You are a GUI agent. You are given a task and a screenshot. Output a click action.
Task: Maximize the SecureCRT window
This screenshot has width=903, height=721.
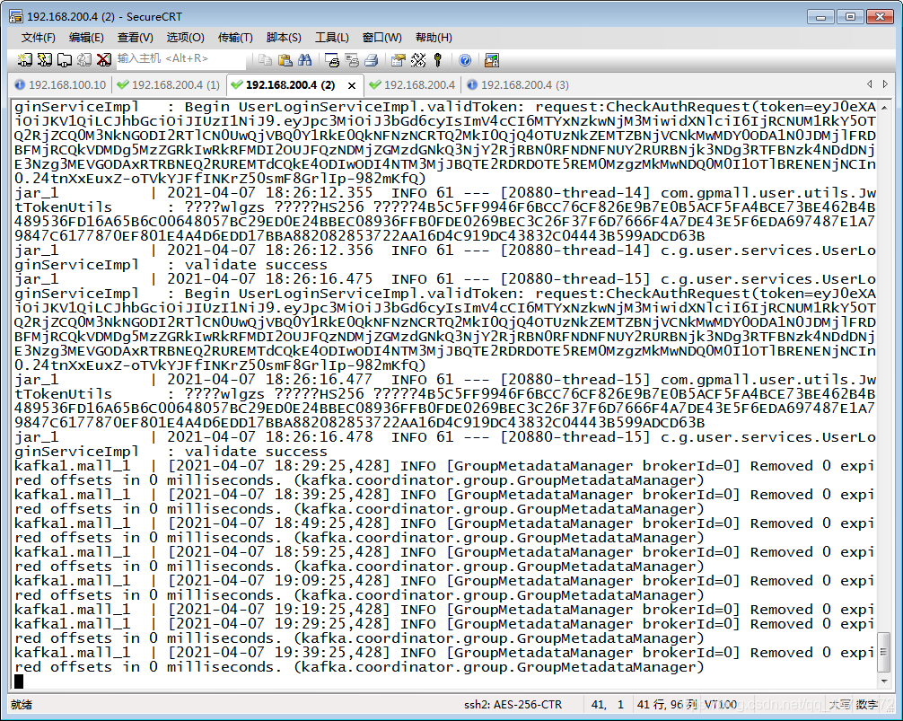tap(850, 17)
